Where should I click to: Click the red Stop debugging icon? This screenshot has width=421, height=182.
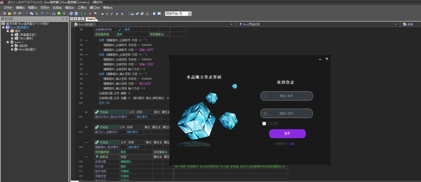(x=90, y=14)
